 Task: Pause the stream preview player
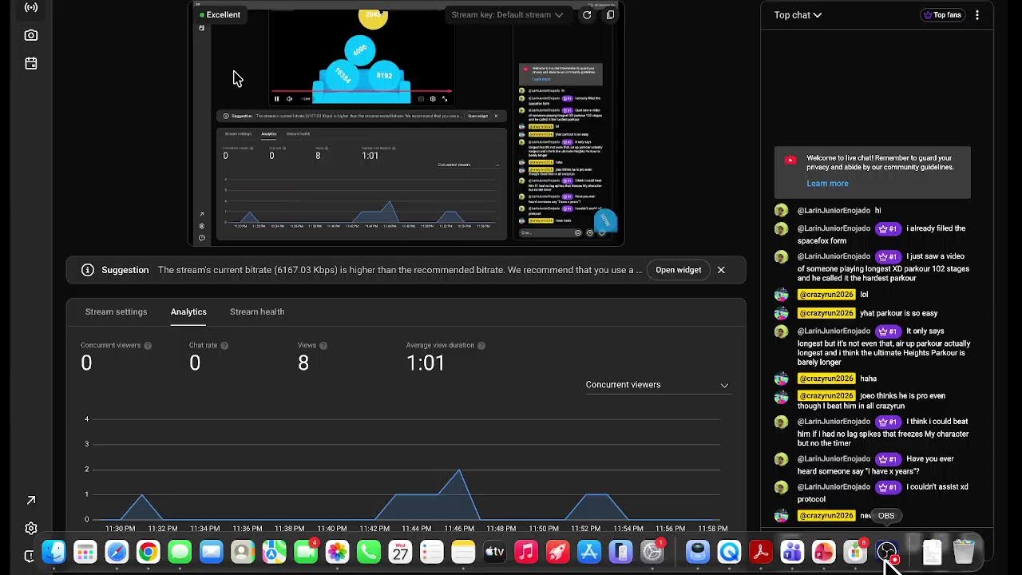click(x=277, y=99)
